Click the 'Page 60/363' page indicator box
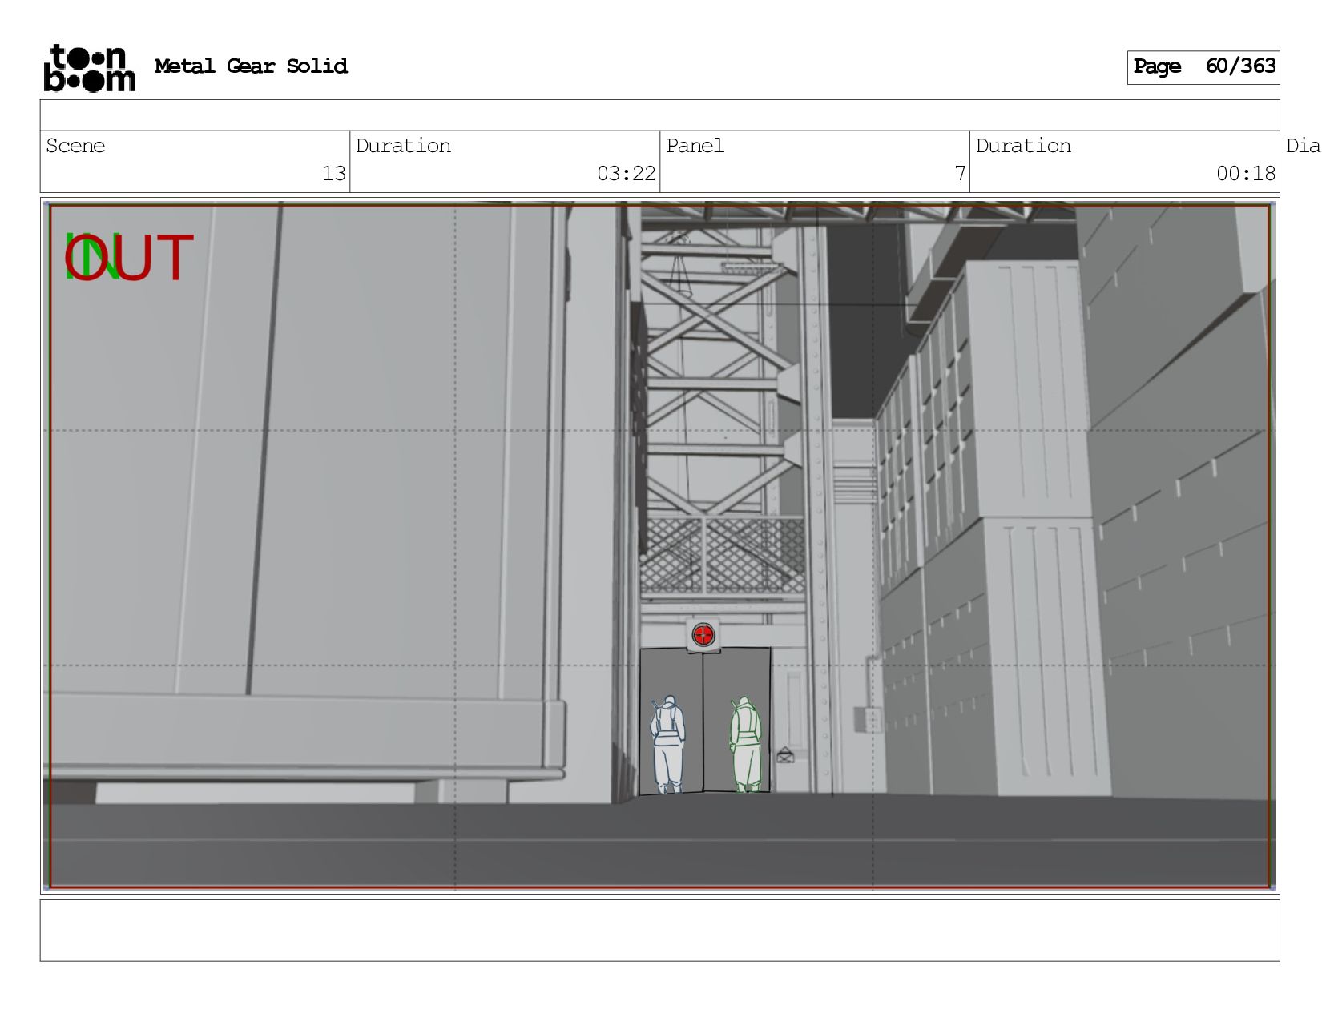 1203,67
